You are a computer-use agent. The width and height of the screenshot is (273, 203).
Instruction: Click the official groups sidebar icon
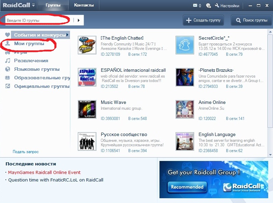tap(8, 86)
